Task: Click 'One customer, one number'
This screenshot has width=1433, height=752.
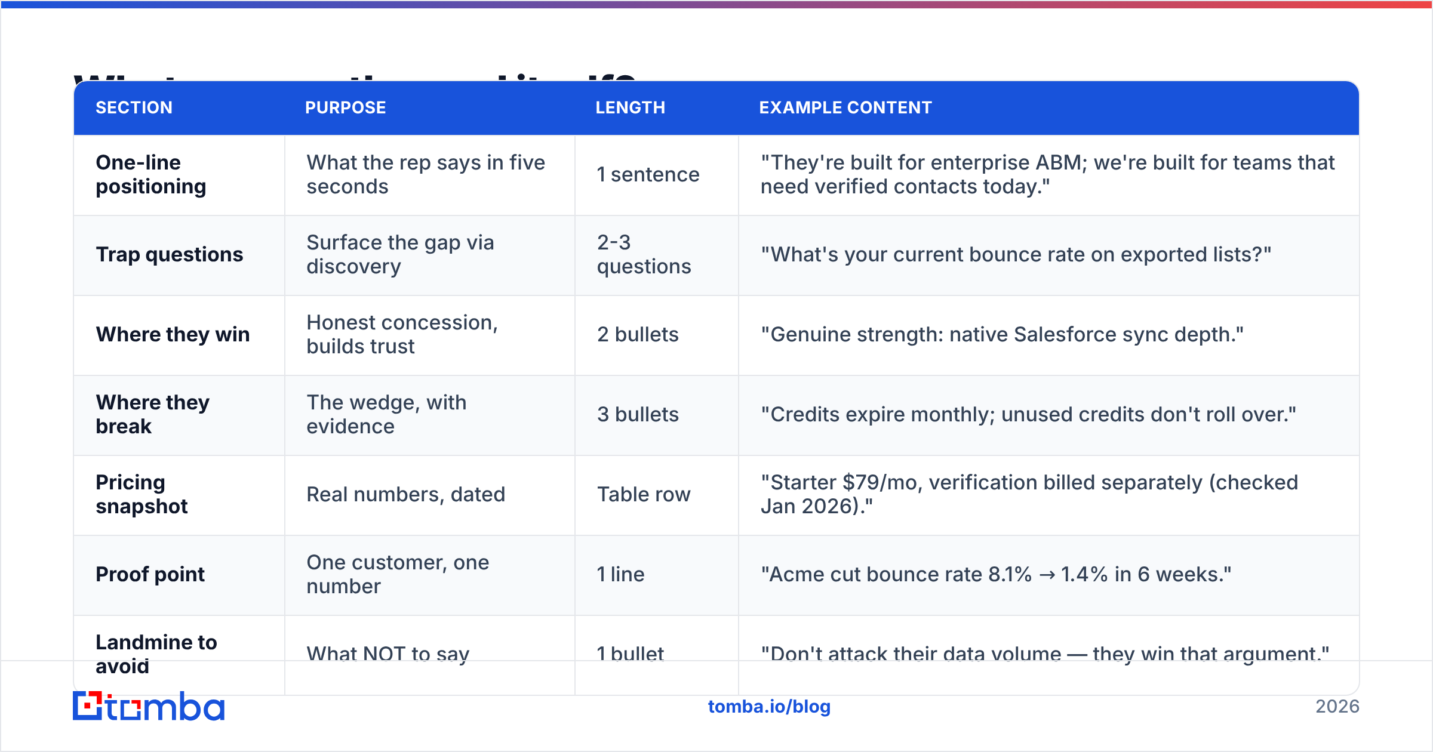Action: [x=398, y=574]
